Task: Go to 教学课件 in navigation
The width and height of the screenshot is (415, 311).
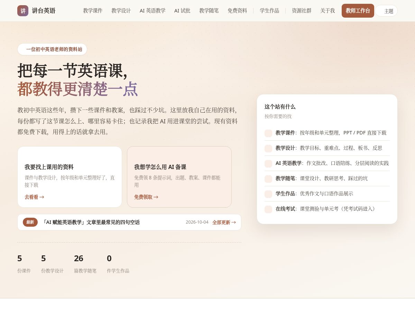Action: [x=93, y=11]
